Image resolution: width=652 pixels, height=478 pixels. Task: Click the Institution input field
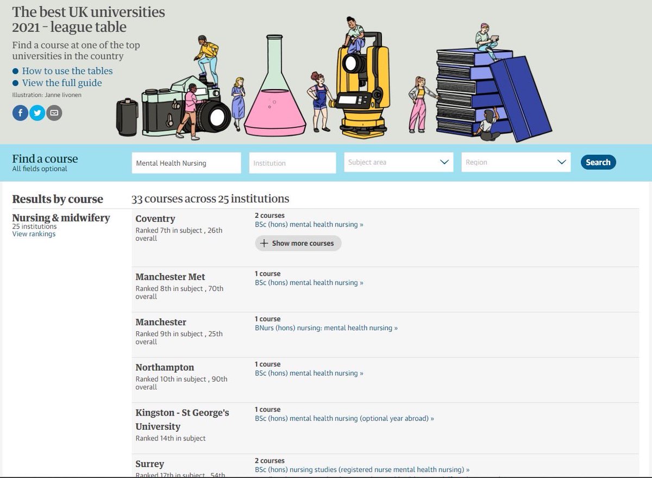tap(292, 163)
